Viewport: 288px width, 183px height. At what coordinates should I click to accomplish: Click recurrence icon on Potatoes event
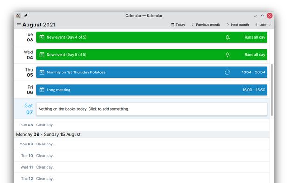pyautogui.click(x=227, y=72)
